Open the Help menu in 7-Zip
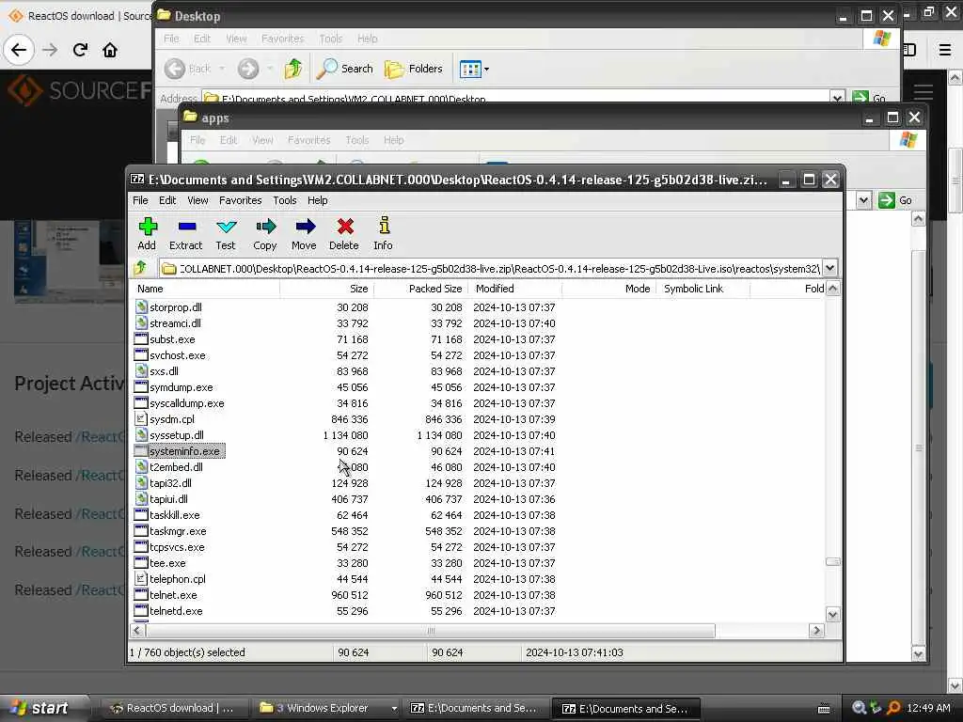This screenshot has height=722, width=963. pyautogui.click(x=318, y=200)
